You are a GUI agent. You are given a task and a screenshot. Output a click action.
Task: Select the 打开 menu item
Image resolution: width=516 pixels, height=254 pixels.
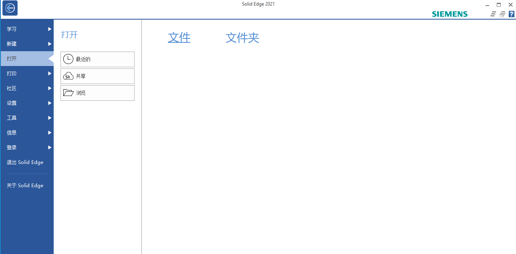tap(27, 58)
